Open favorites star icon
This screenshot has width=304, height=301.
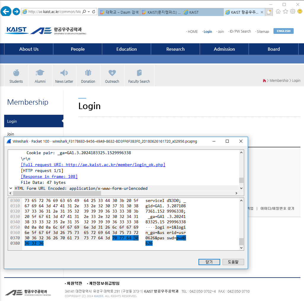coord(285,12)
